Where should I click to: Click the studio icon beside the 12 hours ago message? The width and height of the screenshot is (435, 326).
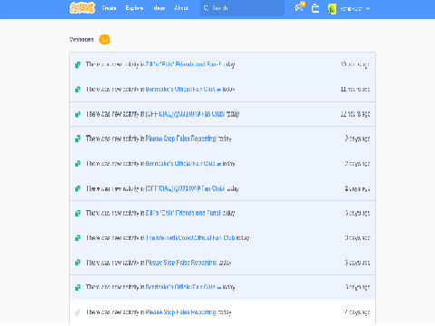[78, 114]
